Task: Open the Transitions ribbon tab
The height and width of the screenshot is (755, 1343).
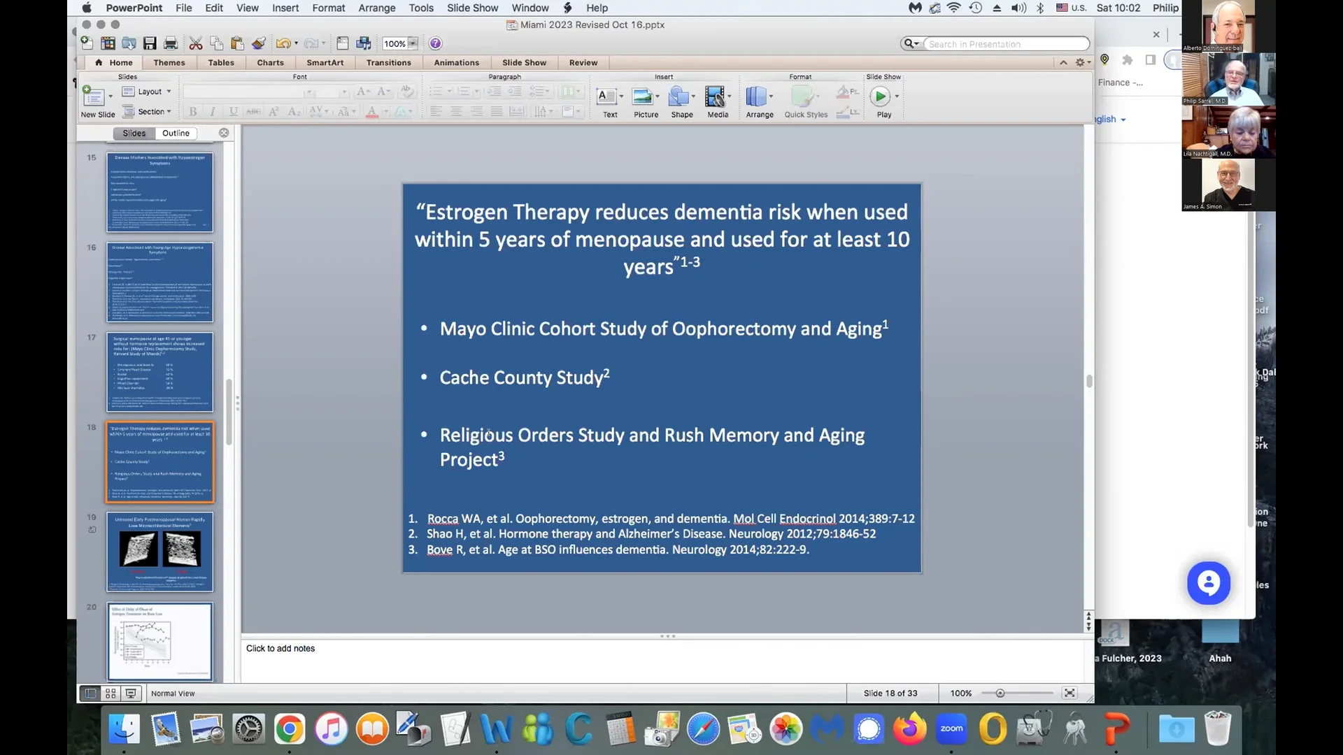Action: (x=389, y=63)
